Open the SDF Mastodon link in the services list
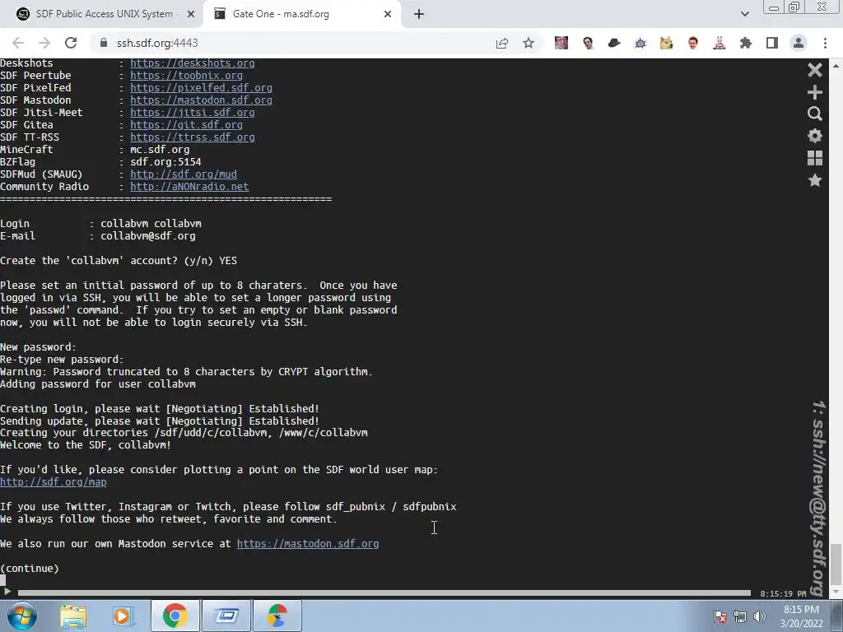 pyautogui.click(x=201, y=100)
